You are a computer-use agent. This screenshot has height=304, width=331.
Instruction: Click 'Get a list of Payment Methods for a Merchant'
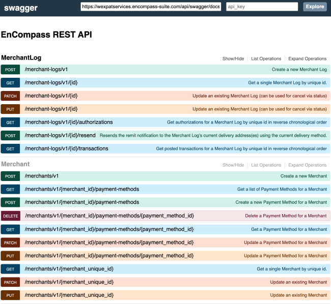[282, 189]
